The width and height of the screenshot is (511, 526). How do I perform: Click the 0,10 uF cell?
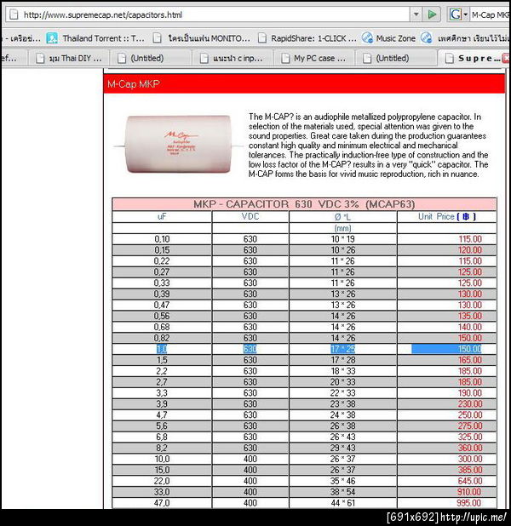pos(162,239)
